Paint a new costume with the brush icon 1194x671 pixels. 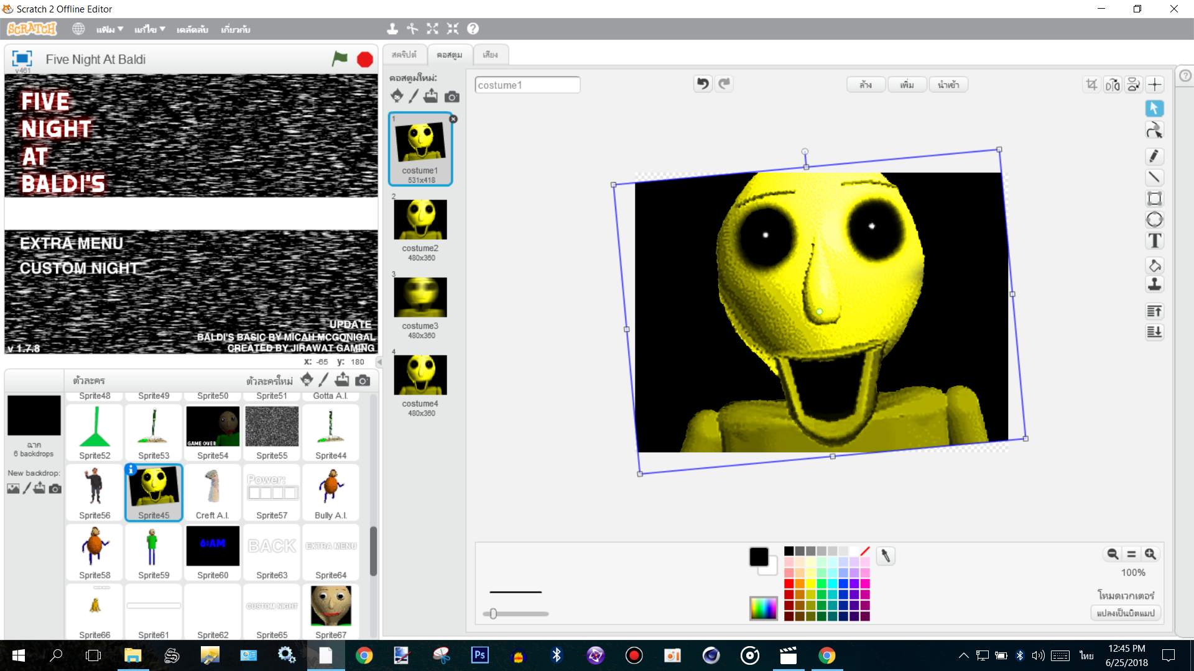coord(414,96)
